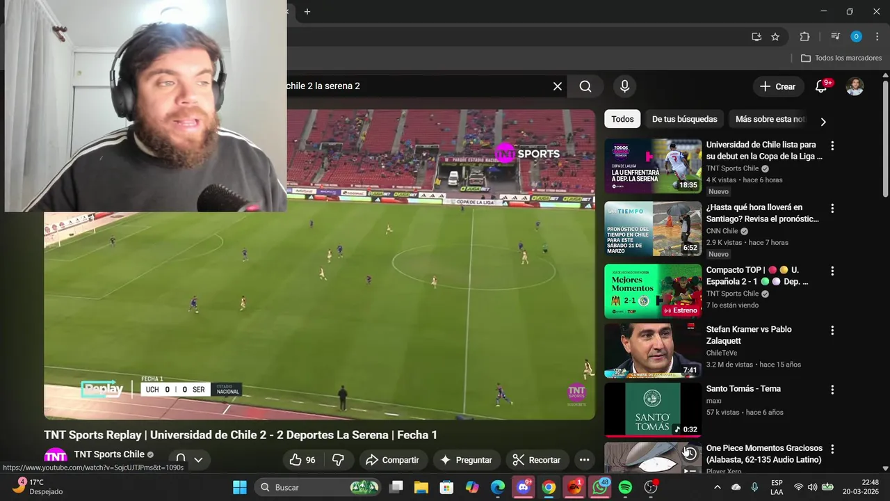Image resolution: width=890 pixels, height=501 pixels.
Task: Click the Compartir share button
Action: (x=392, y=460)
